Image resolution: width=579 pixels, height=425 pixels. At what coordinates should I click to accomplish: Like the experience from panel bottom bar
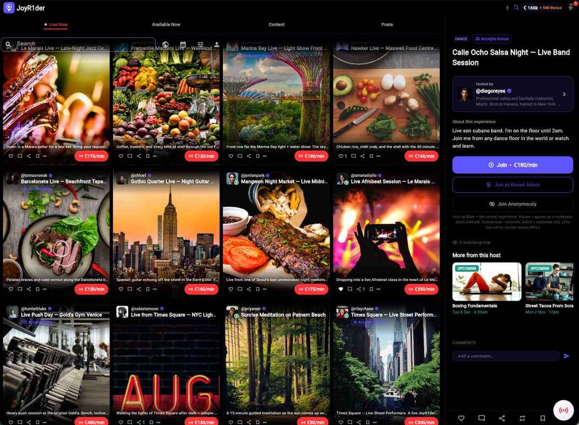click(461, 418)
